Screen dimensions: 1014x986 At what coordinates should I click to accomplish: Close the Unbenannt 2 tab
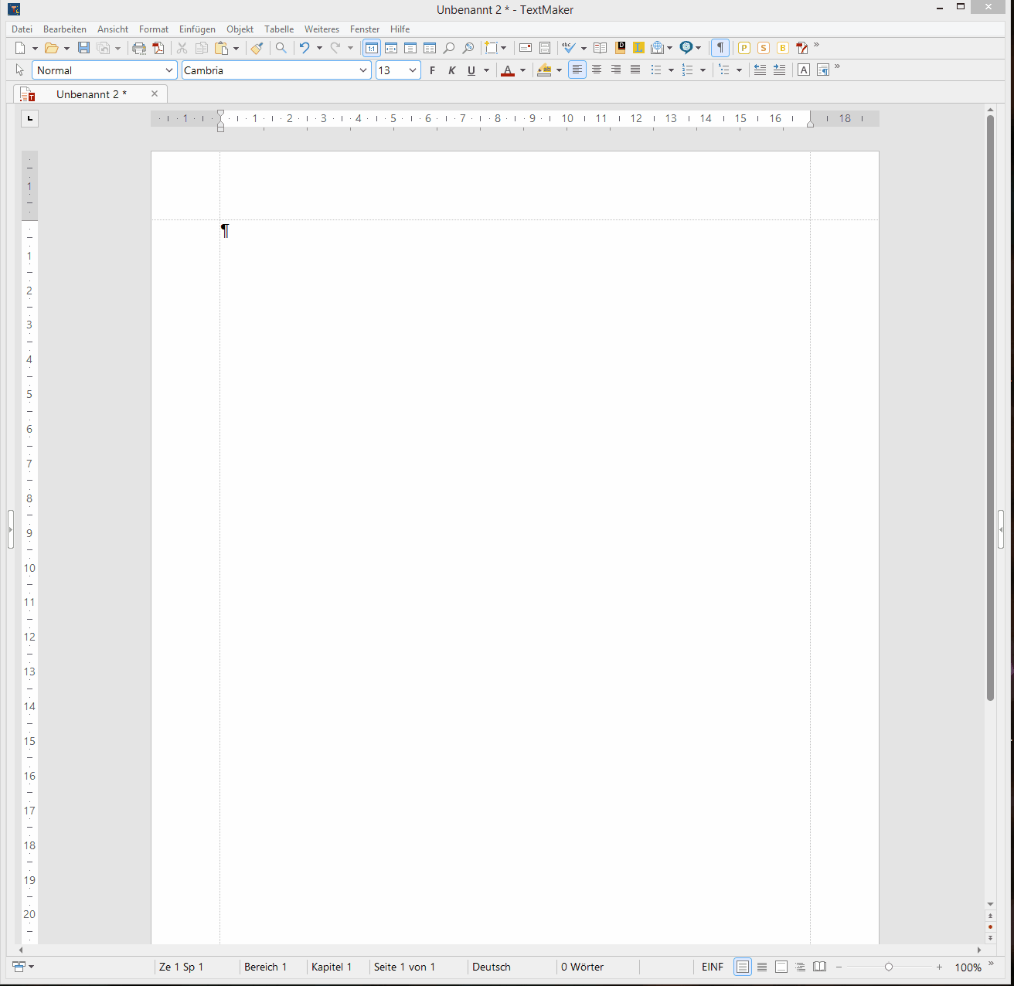[x=155, y=93]
